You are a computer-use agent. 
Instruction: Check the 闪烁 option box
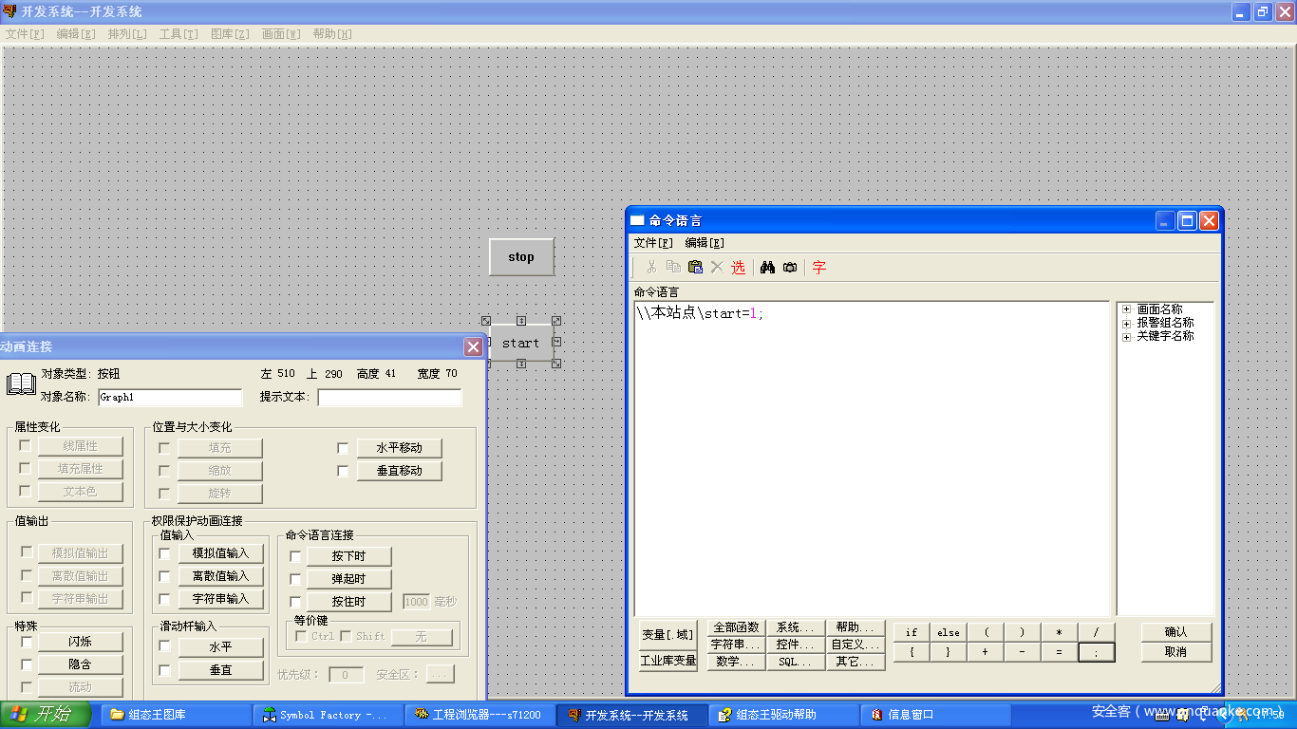click(x=27, y=643)
